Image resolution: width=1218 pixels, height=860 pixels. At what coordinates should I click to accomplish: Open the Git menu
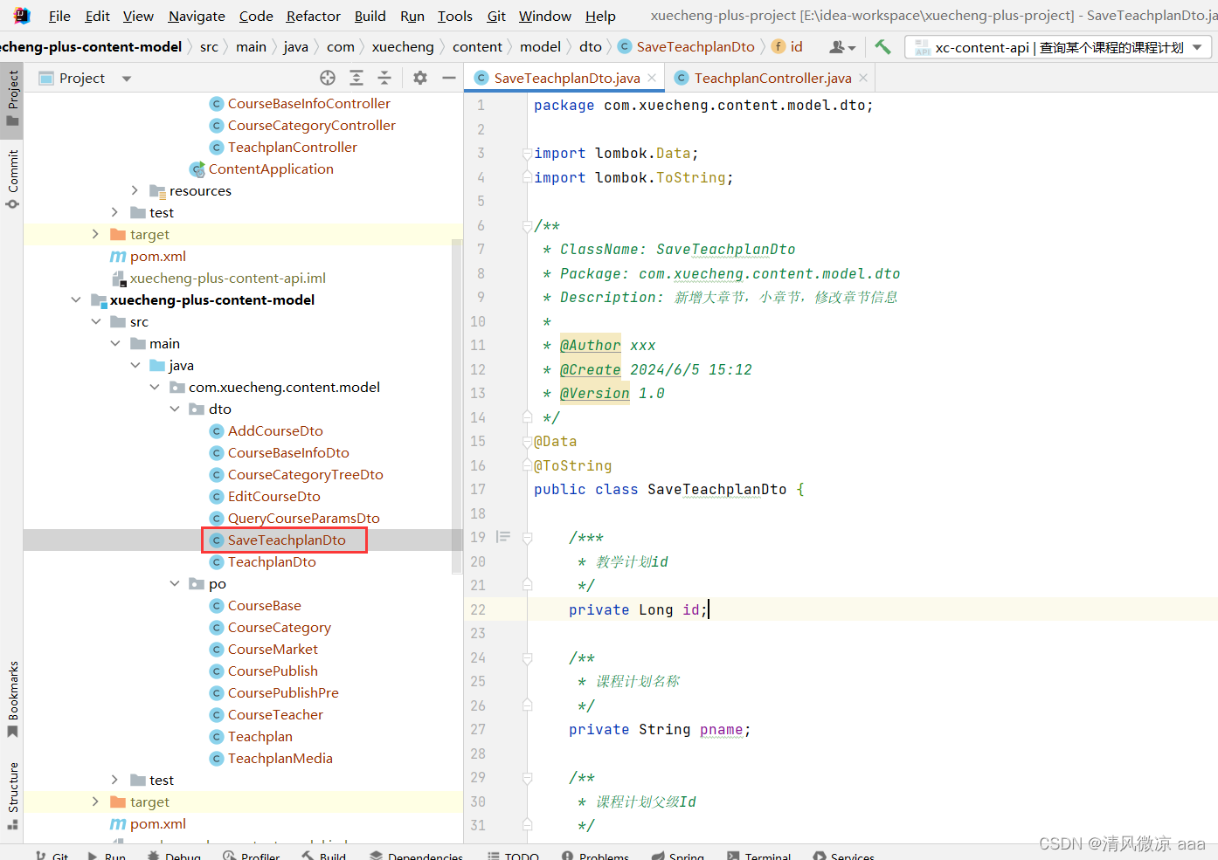(496, 16)
